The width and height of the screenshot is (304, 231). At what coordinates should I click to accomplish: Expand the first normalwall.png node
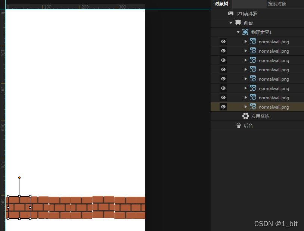pyautogui.click(x=246, y=41)
